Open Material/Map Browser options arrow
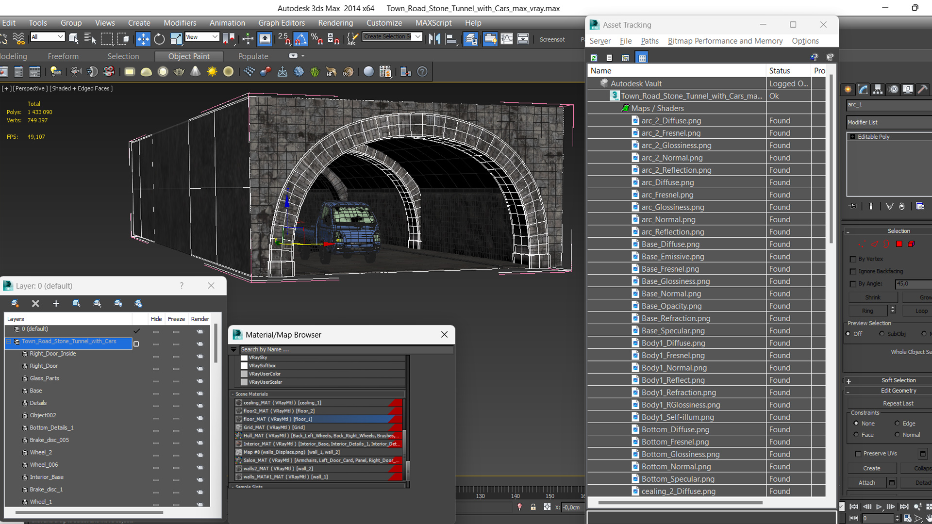Viewport: 932px width, 524px height. [x=233, y=349]
